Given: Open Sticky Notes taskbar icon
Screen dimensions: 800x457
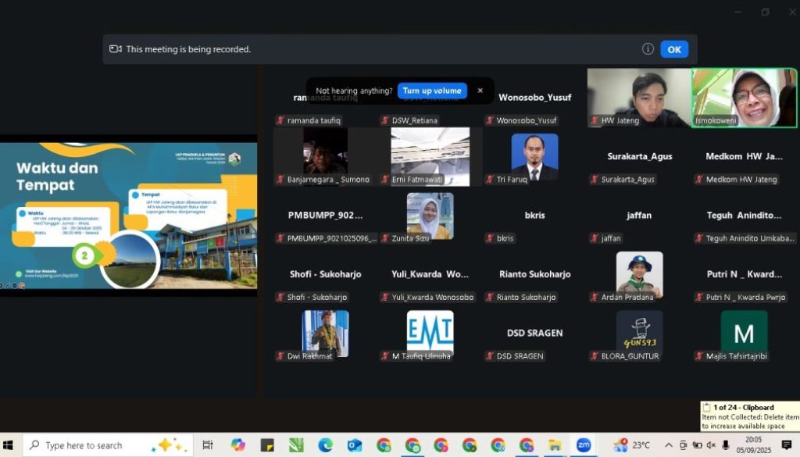Looking at the screenshot, I should 267,445.
